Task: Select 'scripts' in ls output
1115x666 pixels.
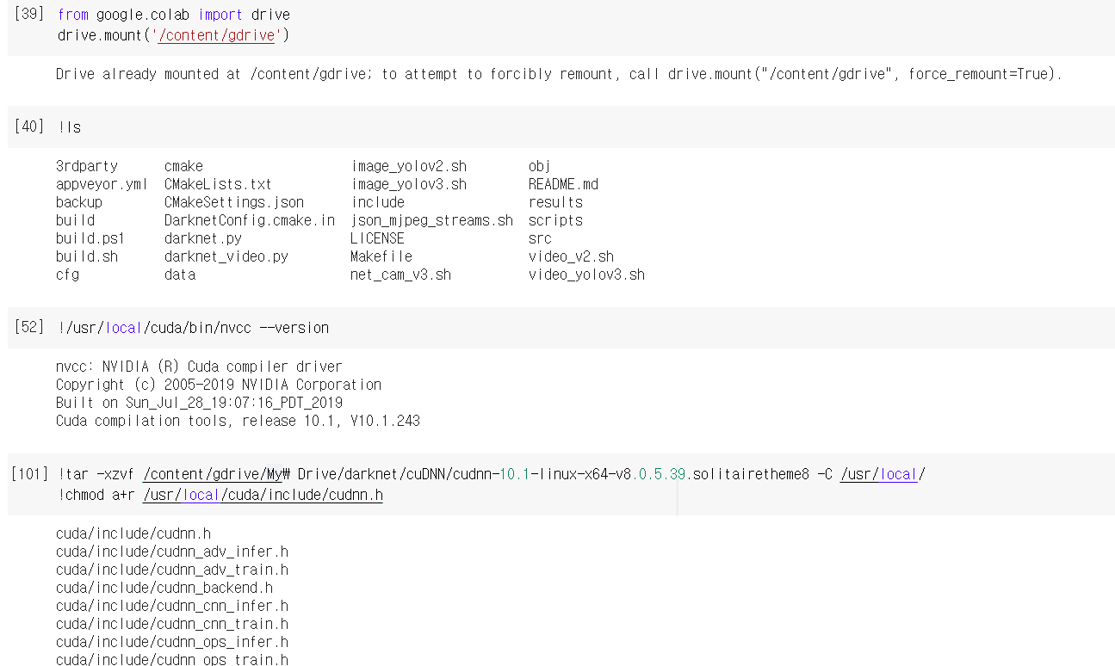Action: click(555, 220)
